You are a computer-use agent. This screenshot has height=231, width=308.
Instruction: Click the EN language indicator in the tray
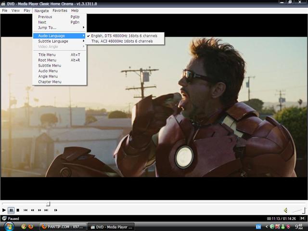coord(258,227)
